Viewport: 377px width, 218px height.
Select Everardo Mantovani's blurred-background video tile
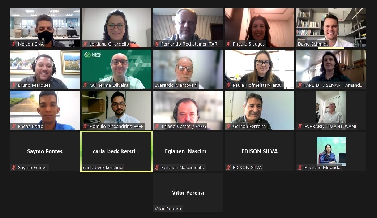coord(188,69)
